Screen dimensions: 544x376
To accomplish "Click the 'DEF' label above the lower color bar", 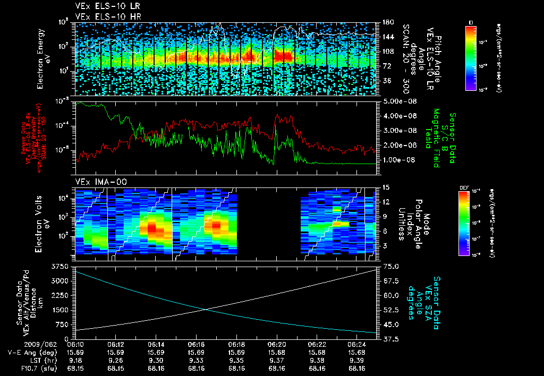I will click(464, 188).
